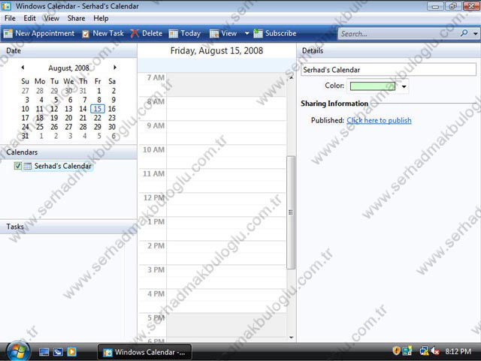Go to next month in mini calendar

115,68
